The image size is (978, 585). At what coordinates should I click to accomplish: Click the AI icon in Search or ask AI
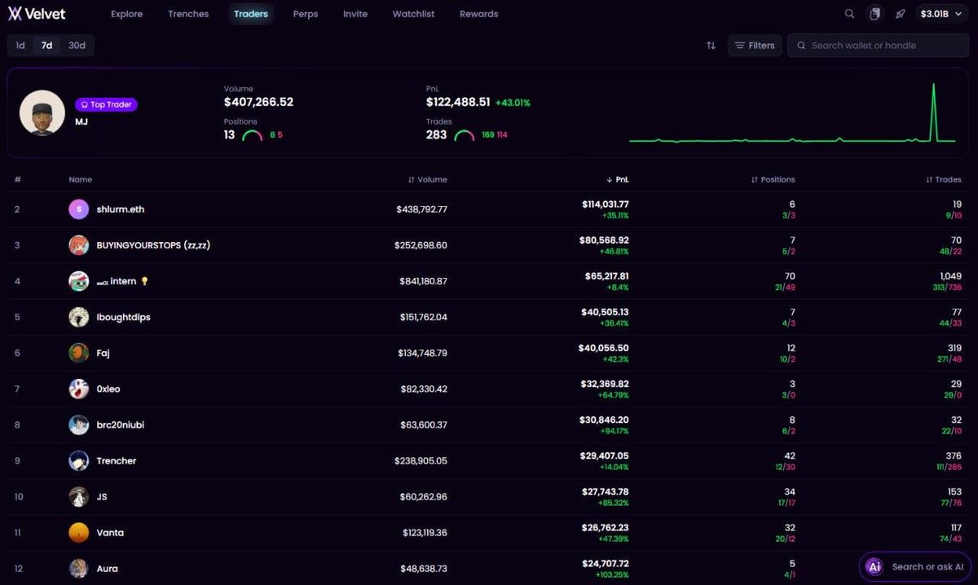tap(874, 566)
